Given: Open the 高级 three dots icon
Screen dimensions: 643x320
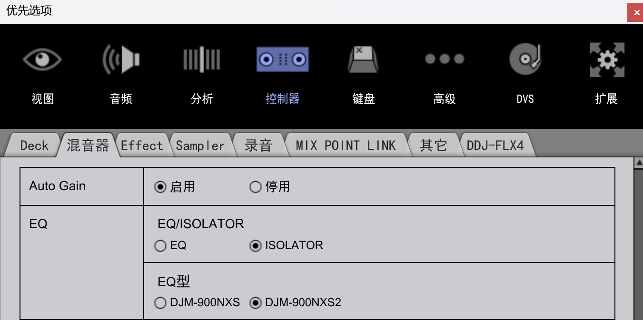Looking at the screenshot, I should 445,59.
